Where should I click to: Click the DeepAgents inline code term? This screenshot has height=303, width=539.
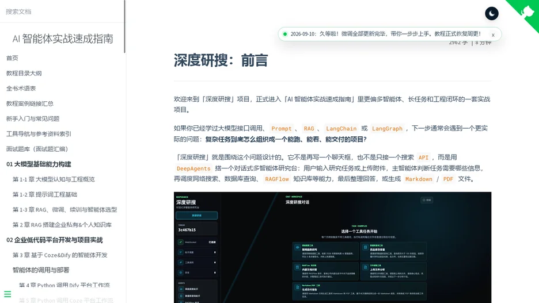click(x=193, y=168)
